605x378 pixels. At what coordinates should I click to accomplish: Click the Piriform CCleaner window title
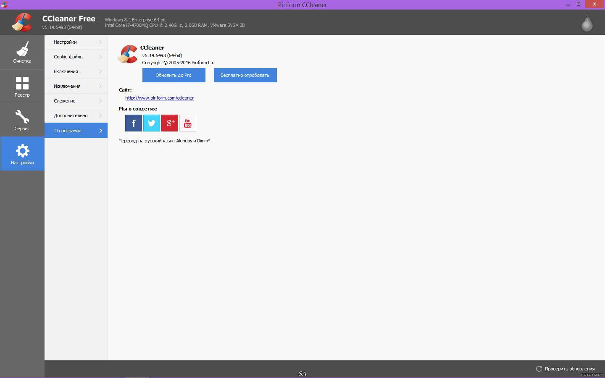point(302,5)
